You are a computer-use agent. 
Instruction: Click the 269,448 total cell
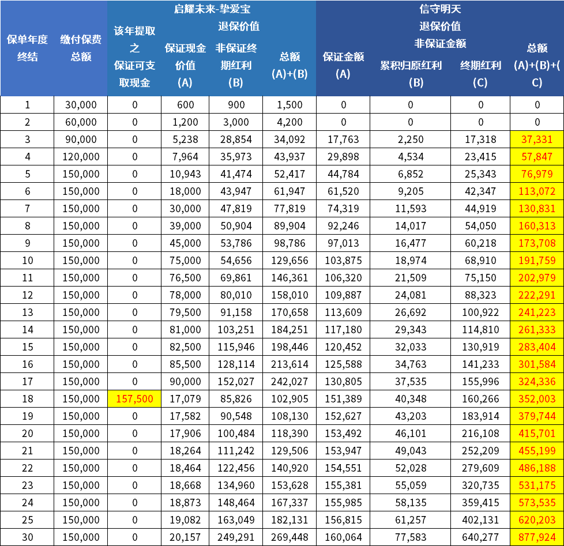click(289, 537)
